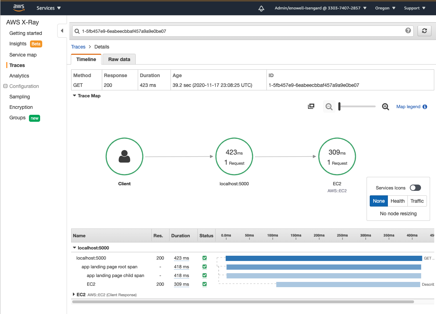This screenshot has height=314, width=436.
Task: Open Encryption configuration
Action: (21, 107)
